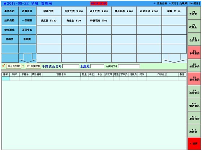The height and width of the screenshot is (151, 202).
Task: Click F12 改数量 button
Action: [194, 131]
